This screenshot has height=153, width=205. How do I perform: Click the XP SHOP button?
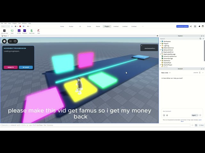pos(26,67)
